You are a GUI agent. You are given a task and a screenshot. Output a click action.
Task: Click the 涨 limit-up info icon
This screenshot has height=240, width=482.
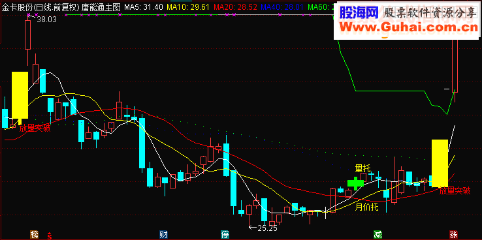coord(453,235)
